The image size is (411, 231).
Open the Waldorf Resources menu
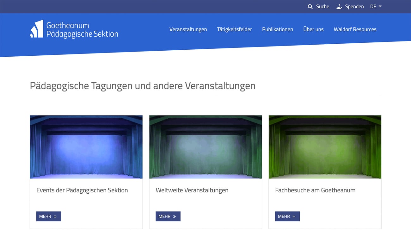click(355, 29)
